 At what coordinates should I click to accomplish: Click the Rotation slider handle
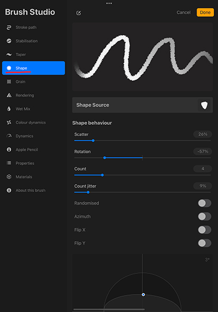click(x=105, y=158)
